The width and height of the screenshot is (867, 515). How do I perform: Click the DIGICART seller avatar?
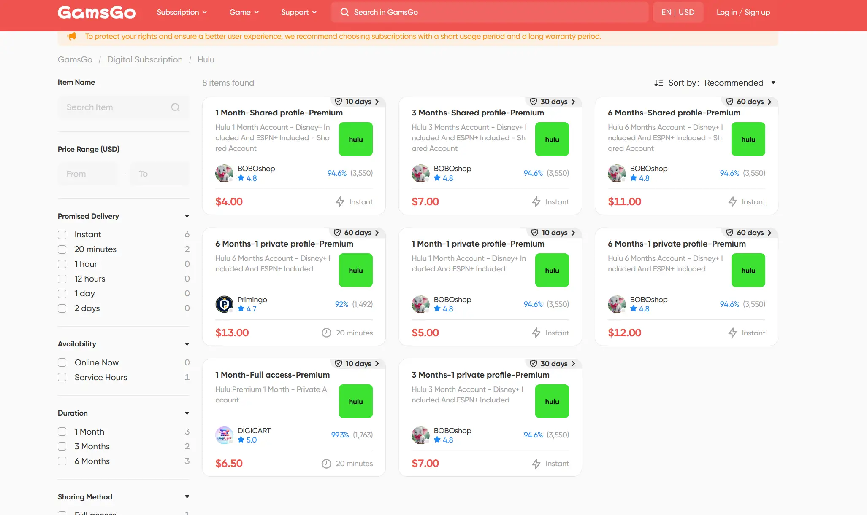coord(224,435)
